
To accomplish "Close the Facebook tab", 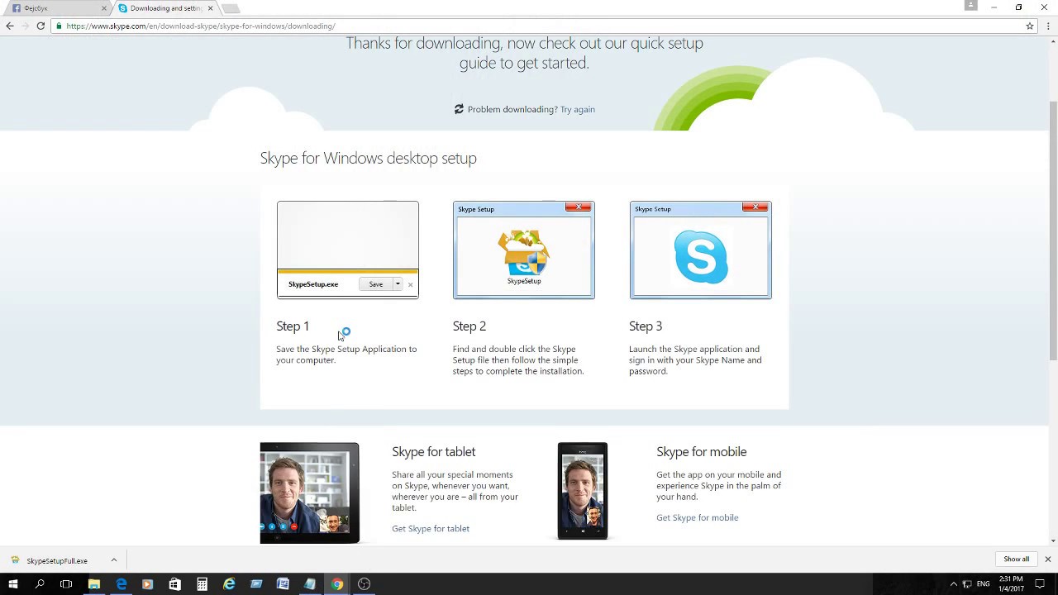I will click(x=104, y=8).
